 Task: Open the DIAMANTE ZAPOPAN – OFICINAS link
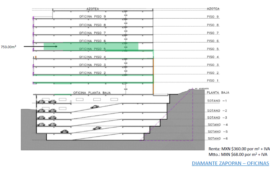(x=230, y=163)
